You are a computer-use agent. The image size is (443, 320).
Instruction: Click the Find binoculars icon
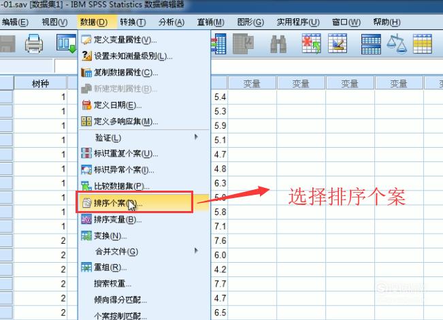(x=278, y=44)
